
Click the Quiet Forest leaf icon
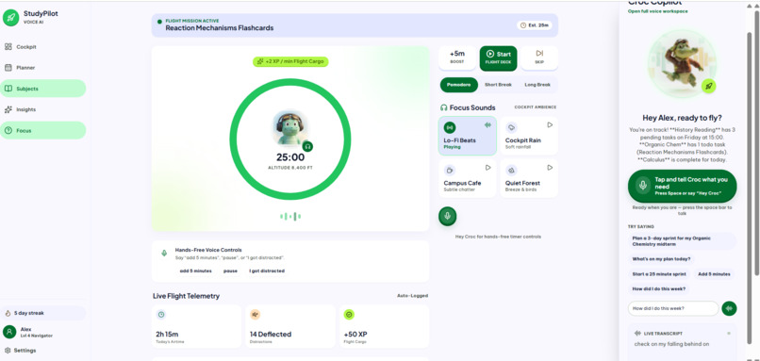click(511, 170)
